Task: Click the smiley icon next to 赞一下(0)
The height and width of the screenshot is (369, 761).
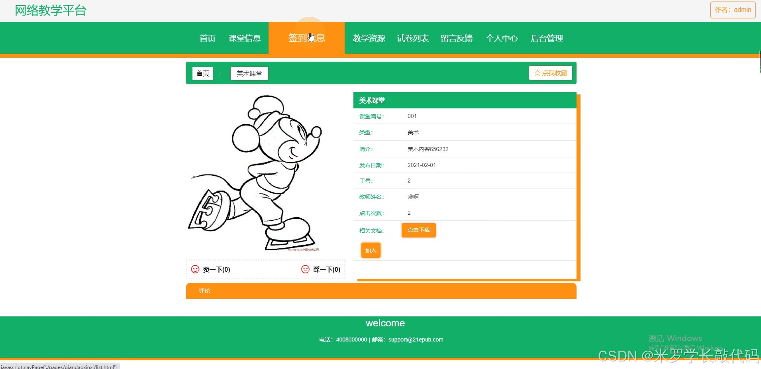Action: (x=195, y=269)
